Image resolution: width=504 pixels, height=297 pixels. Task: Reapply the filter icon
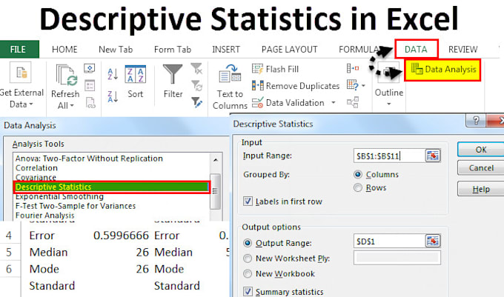coord(196,86)
